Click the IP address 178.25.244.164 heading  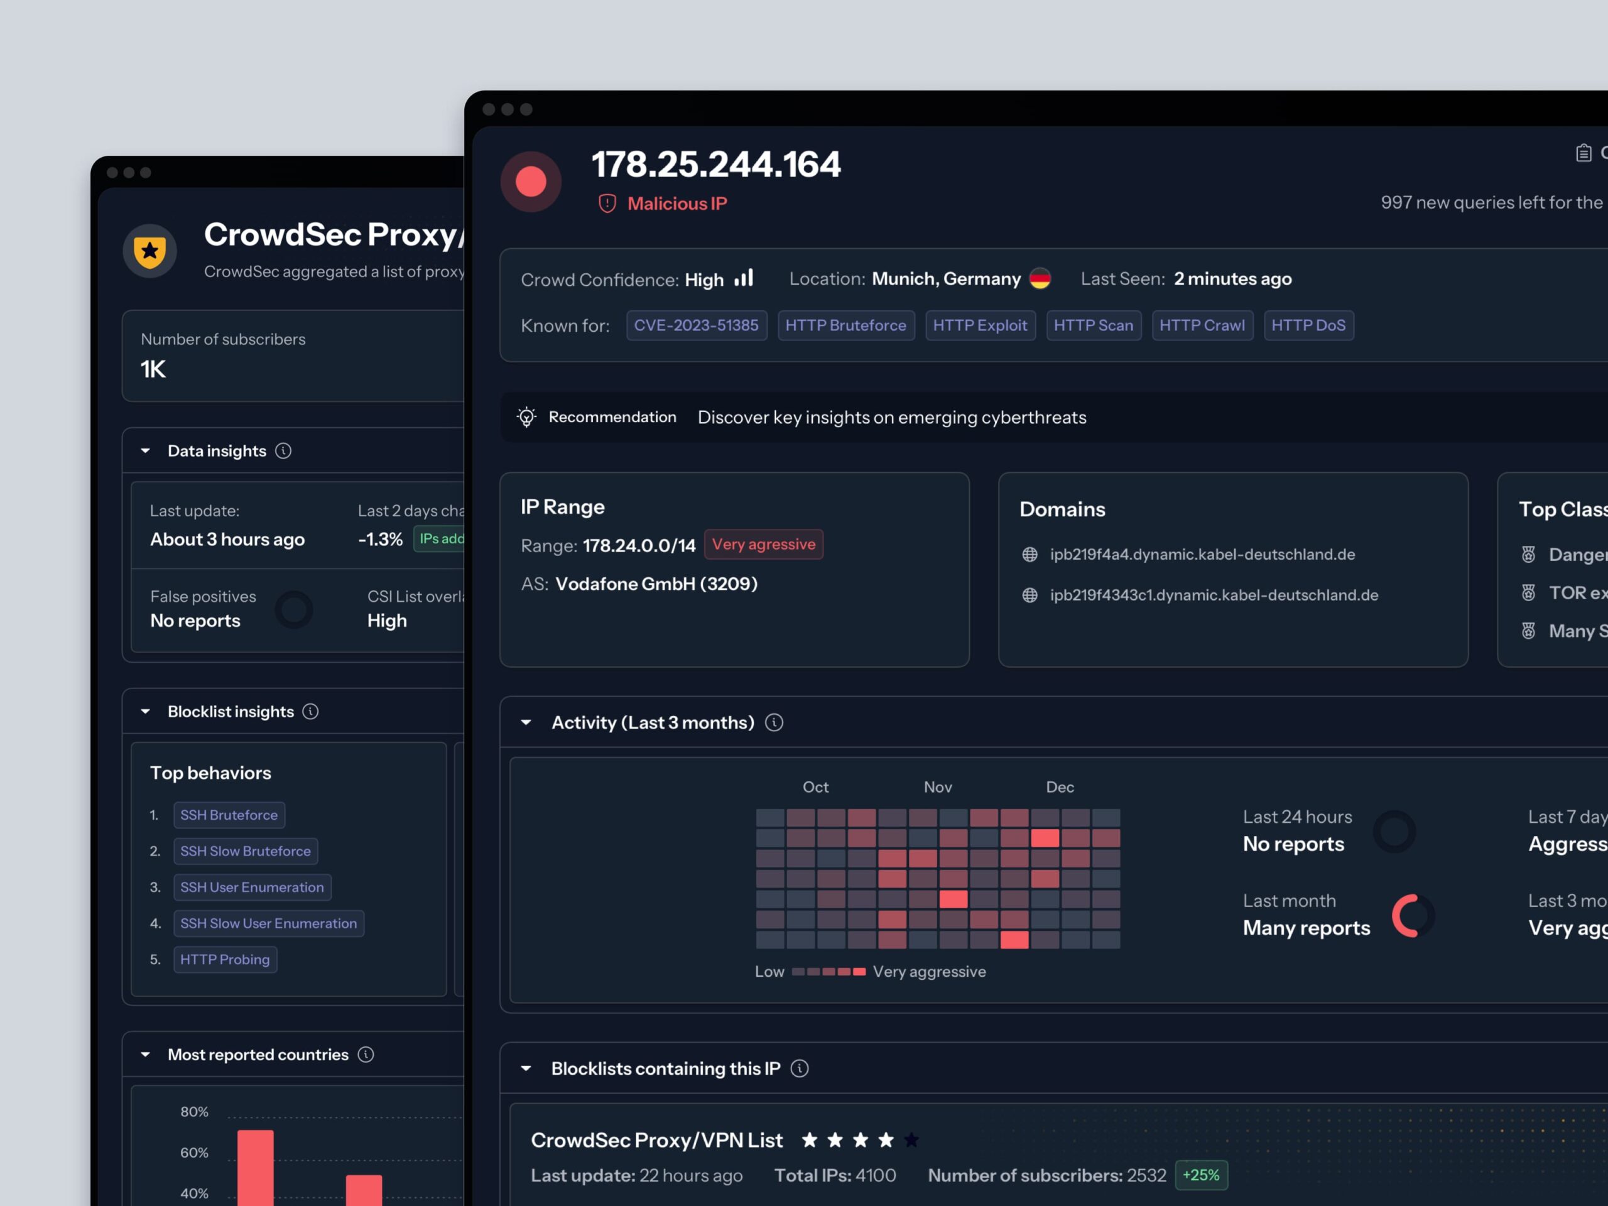tap(716, 165)
